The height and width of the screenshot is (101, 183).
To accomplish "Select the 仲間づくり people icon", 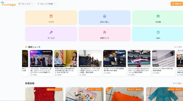I will (104, 32).
